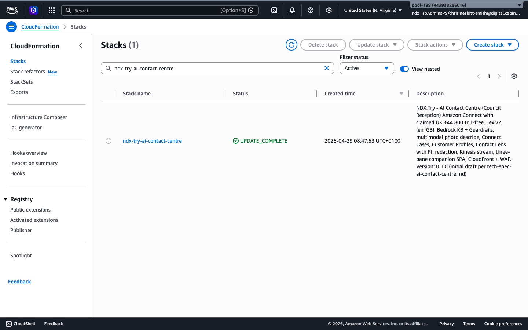Open Stacks in the side navigation
Image resolution: width=528 pixels, height=330 pixels.
[x=18, y=61]
